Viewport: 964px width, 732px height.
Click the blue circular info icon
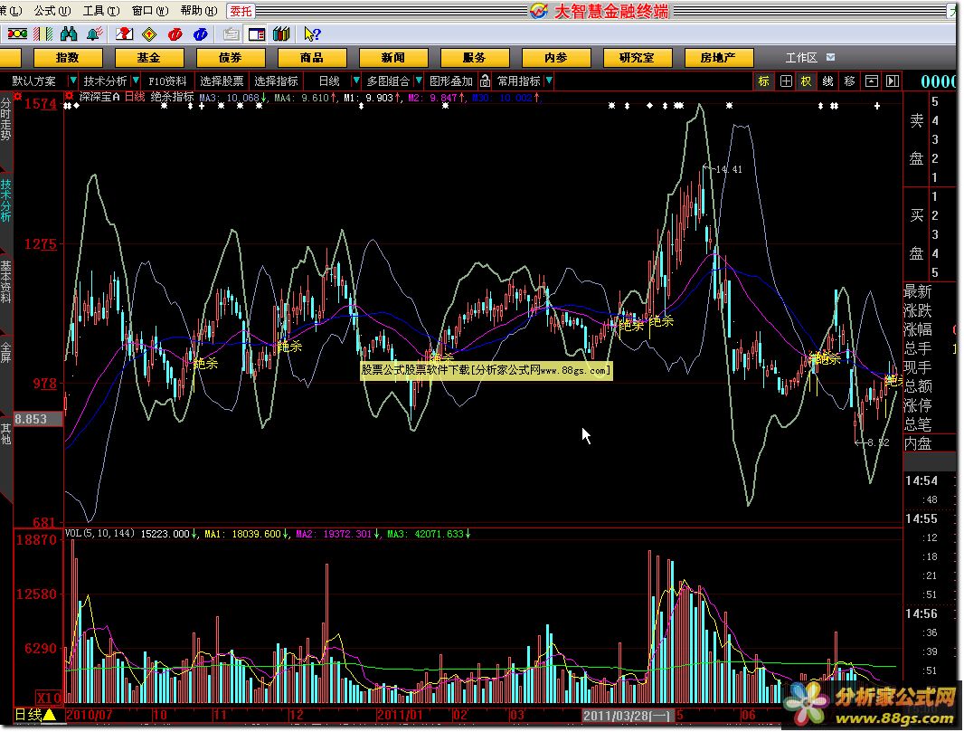pyautogui.click(x=201, y=33)
